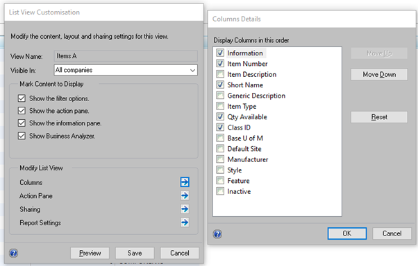Check the Manufacturer column checkbox
418x266 pixels.
[x=220, y=159]
